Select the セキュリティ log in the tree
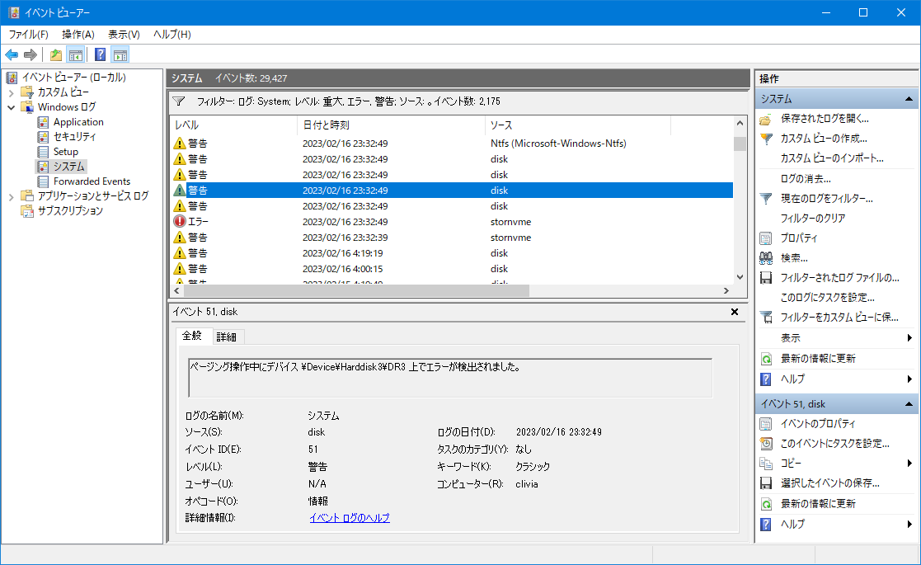 coord(74,136)
